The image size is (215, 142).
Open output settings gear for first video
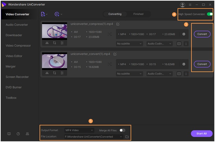point(184,34)
